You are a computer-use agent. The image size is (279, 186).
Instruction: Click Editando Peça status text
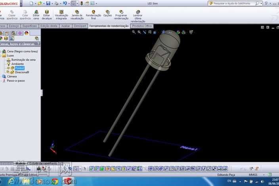click(226, 175)
